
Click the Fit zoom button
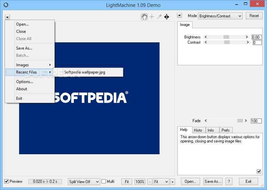coord(127,182)
